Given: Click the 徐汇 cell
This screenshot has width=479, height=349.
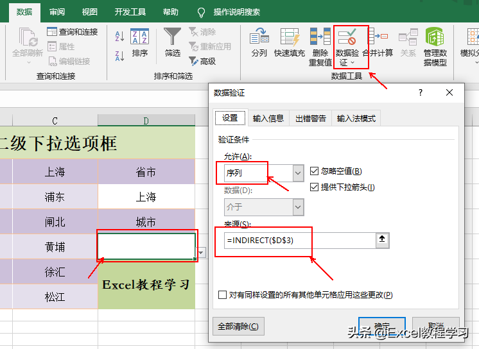Looking at the screenshot, I should tap(55, 272).
